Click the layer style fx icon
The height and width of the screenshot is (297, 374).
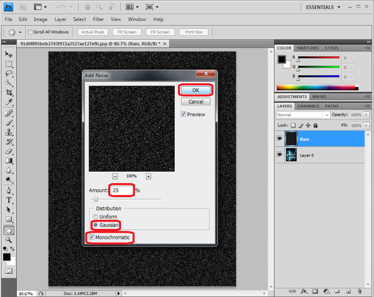(x=304, y=291)
